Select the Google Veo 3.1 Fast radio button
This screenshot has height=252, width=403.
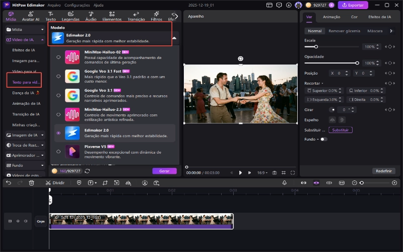(59, 77)
